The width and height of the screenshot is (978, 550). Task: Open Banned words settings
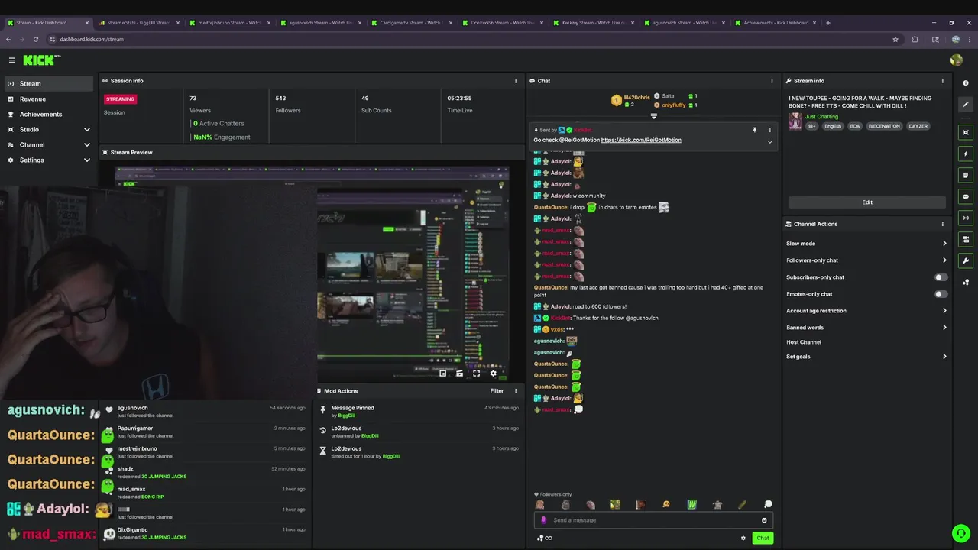point(866,328)
